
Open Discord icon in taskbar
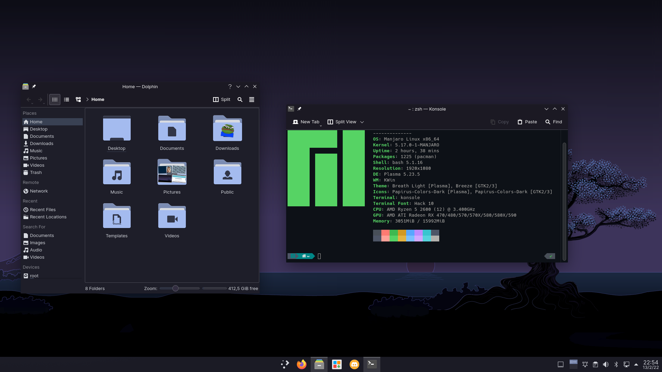354,364
